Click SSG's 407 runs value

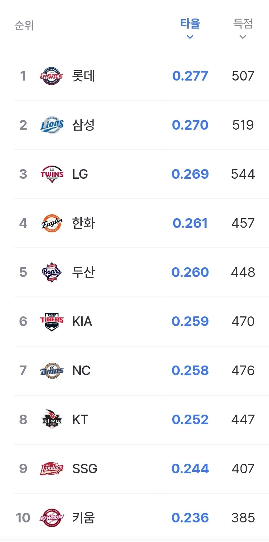(243, 469)
